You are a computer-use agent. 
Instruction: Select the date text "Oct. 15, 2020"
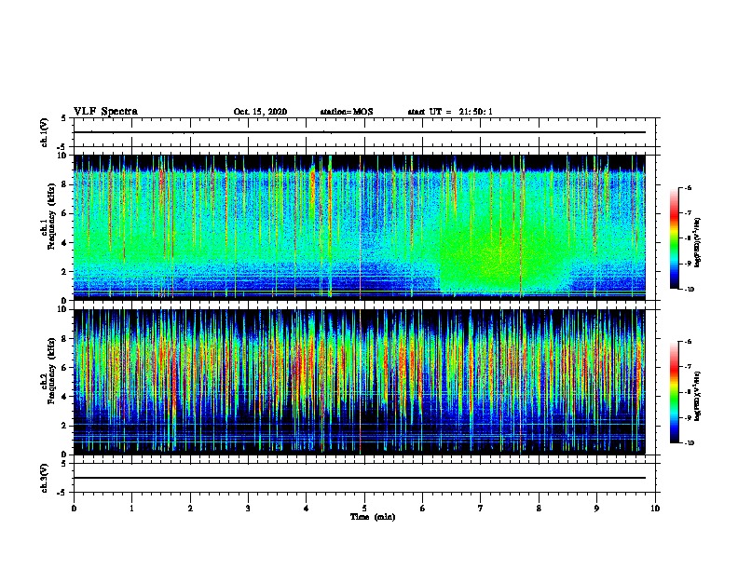pos(260,112)
